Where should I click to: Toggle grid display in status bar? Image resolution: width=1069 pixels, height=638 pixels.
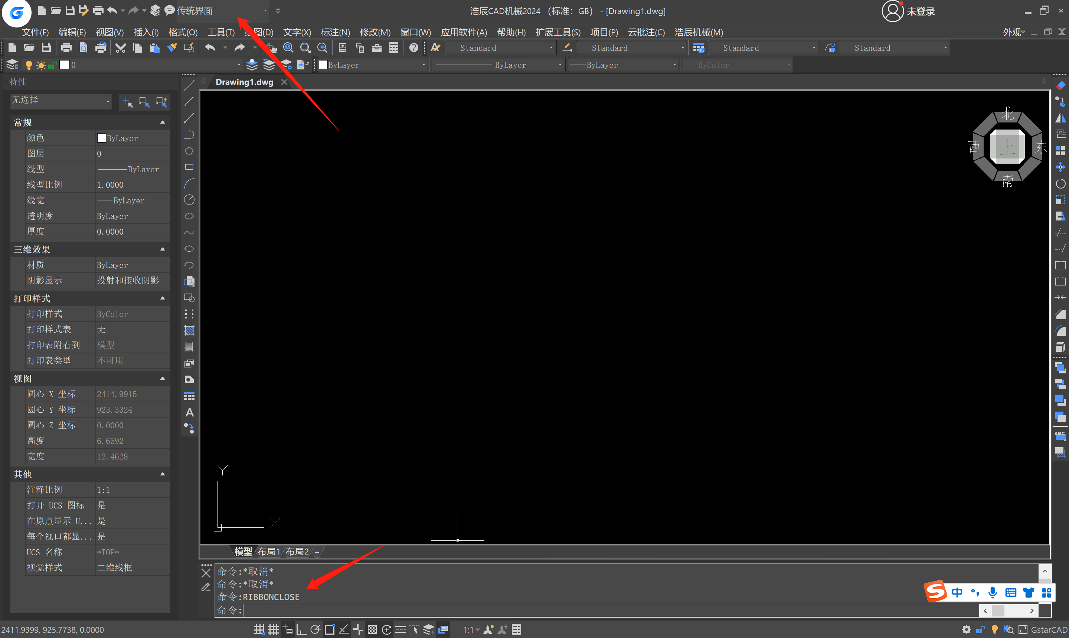[274, 630]
